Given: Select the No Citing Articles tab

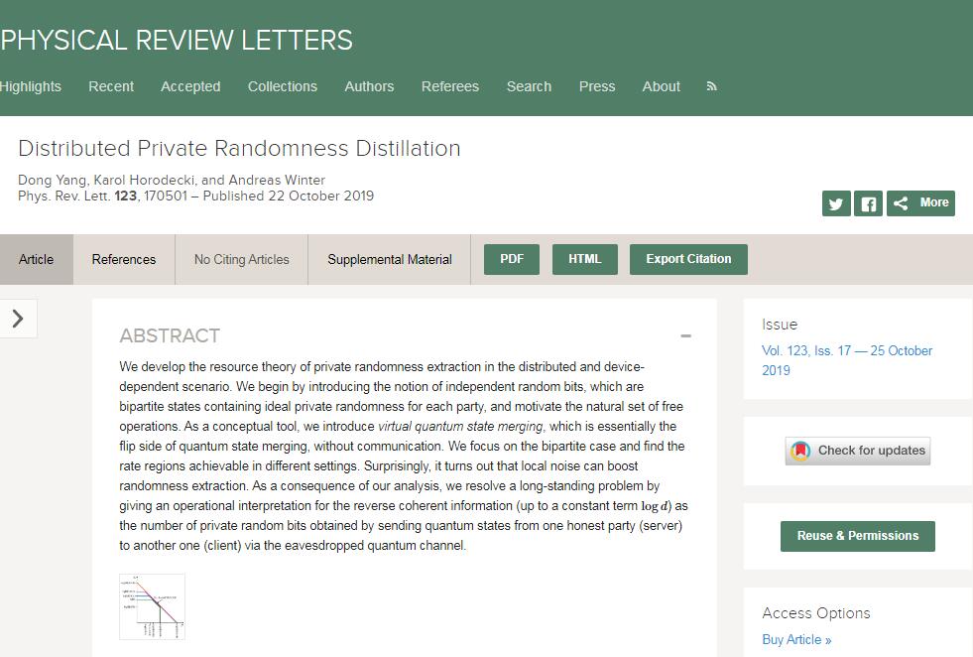Looking at the screenshot, I should pos(242,260).
